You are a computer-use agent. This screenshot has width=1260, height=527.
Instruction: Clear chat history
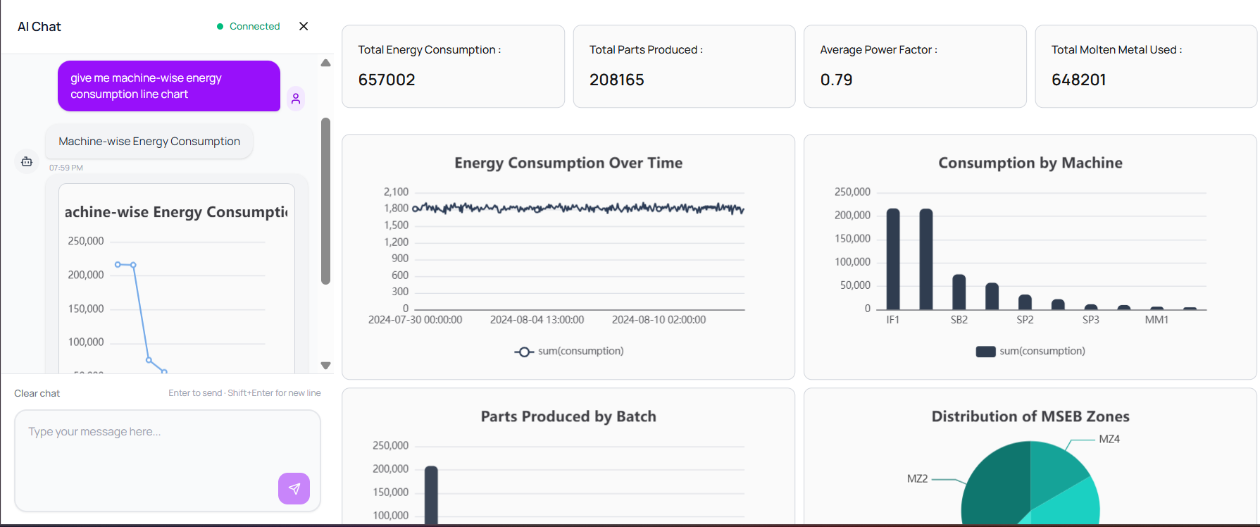click(x=37, y=393)
